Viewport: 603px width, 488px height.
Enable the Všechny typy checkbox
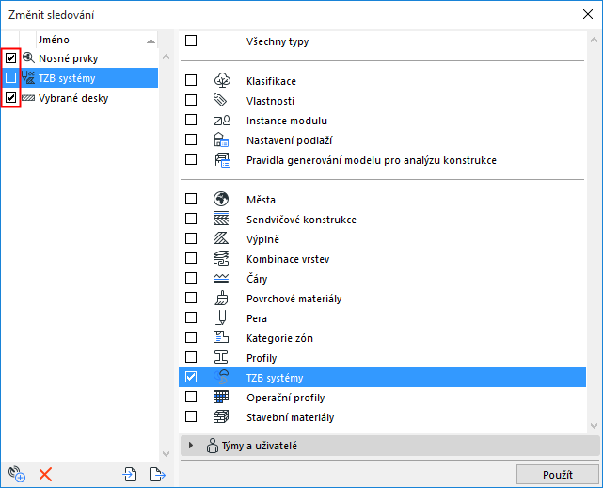(191, 41)
